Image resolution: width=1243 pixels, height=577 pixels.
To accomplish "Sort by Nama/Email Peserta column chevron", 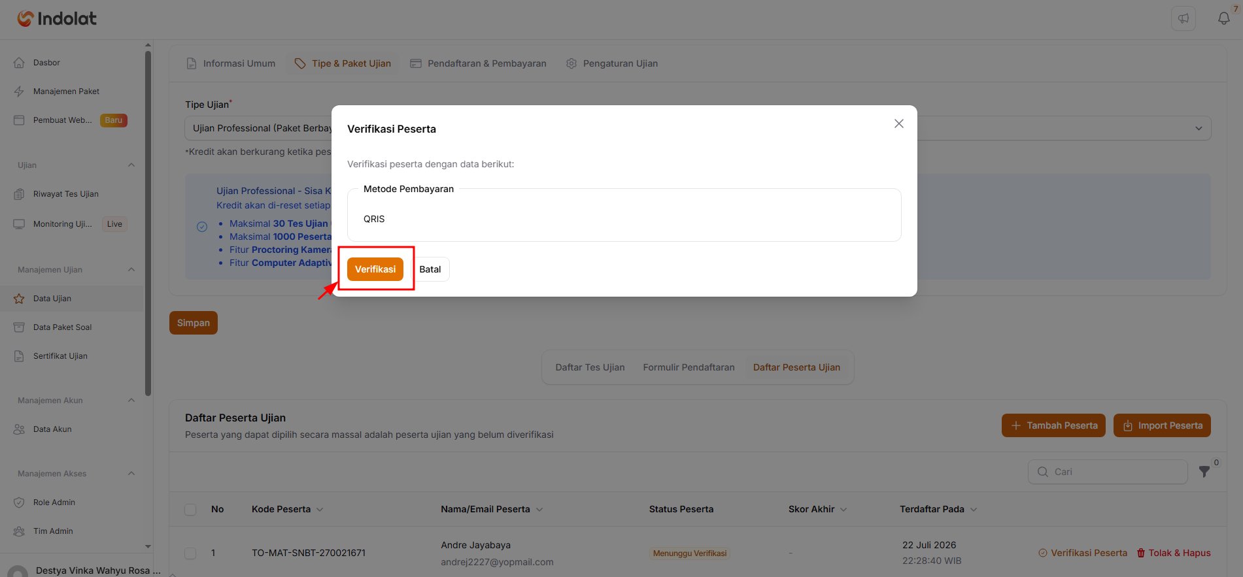I will coord(539,510).
